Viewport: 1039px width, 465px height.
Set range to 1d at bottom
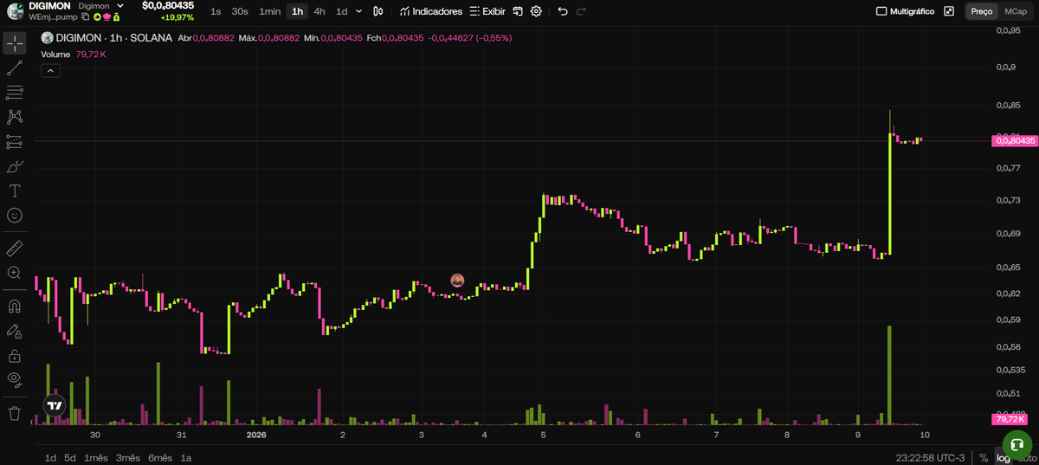(50, 457)
